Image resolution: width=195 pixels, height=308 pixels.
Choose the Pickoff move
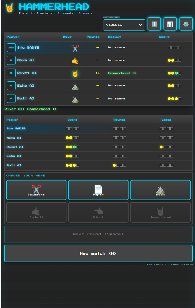[37, 212]
